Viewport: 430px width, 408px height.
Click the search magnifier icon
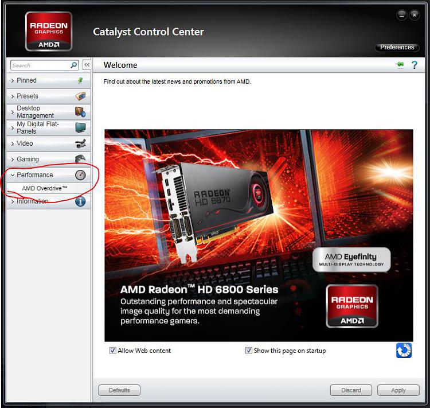[74, 65]
